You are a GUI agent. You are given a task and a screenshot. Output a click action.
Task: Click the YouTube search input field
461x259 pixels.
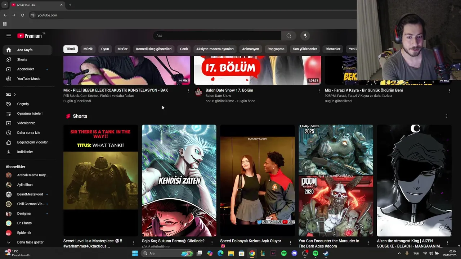217,36
